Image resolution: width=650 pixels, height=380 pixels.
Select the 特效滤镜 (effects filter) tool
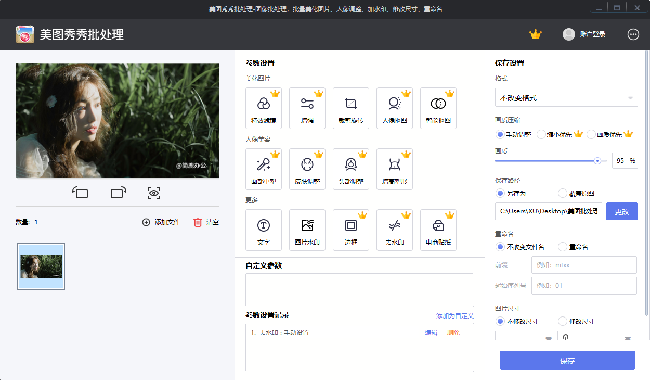pyautogui.click(x=264, y=108)
